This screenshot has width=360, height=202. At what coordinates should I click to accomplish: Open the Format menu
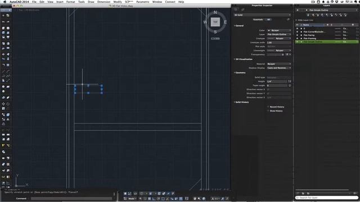click(x=70, y=2)
